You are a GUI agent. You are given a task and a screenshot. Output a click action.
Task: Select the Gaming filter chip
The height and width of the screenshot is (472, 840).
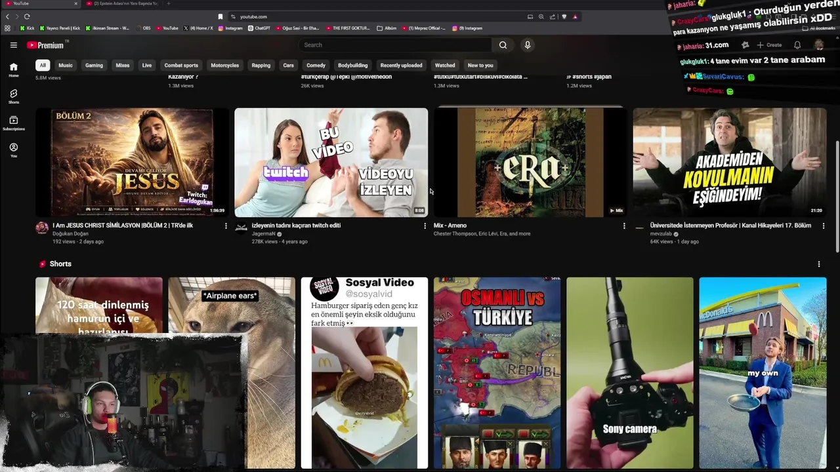[94, 66]
